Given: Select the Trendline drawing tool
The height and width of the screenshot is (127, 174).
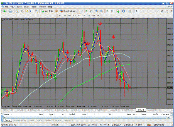Looking at the screenshot, I should tap(157, 11).
